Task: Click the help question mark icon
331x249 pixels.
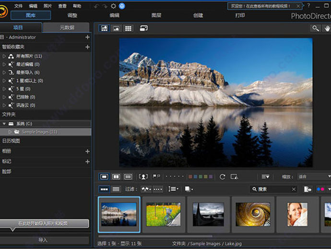Action: coord(308,6)
